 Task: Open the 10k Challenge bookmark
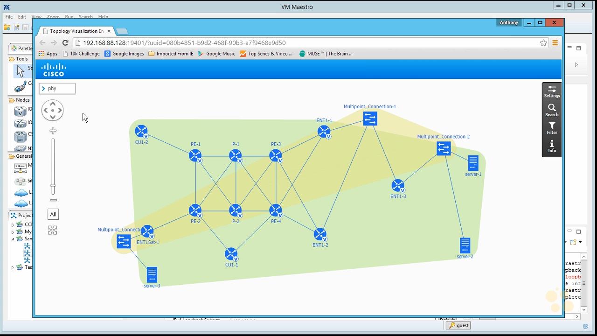81,54
